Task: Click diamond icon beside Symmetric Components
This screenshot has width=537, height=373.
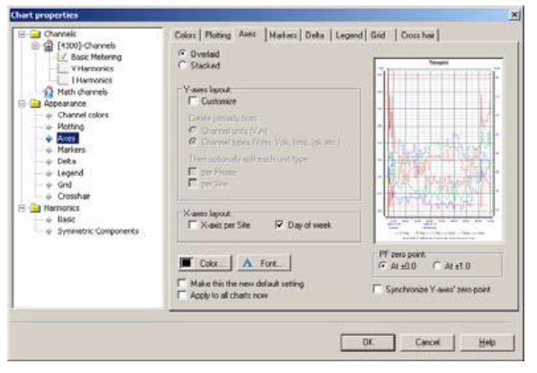Action: tap(49, 232)
